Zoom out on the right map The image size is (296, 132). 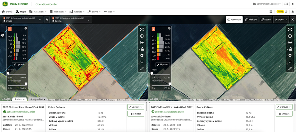(x=290, y=43)
